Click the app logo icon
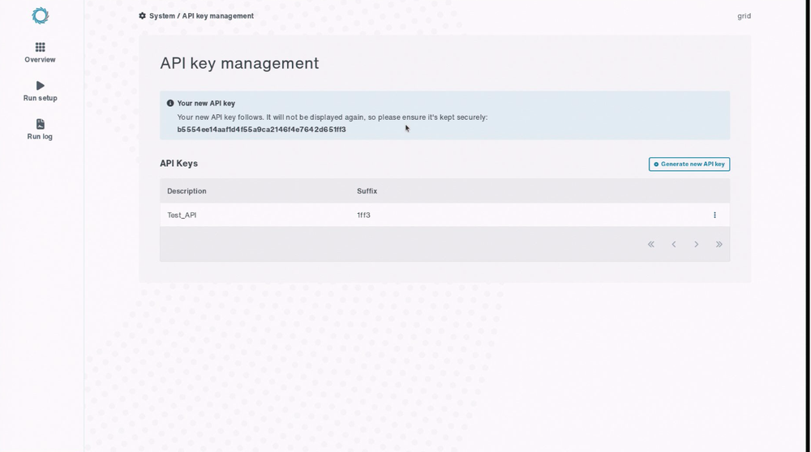Screen dimensions: 811x452 tap(41, 15)
